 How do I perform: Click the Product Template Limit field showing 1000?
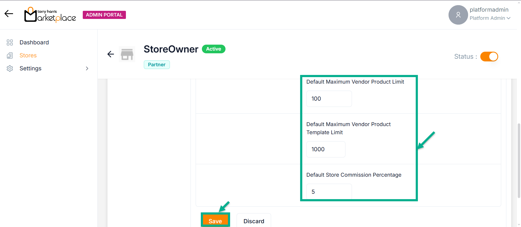[x=326, y=149]
